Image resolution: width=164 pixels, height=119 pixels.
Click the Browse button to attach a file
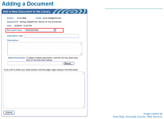69,63
